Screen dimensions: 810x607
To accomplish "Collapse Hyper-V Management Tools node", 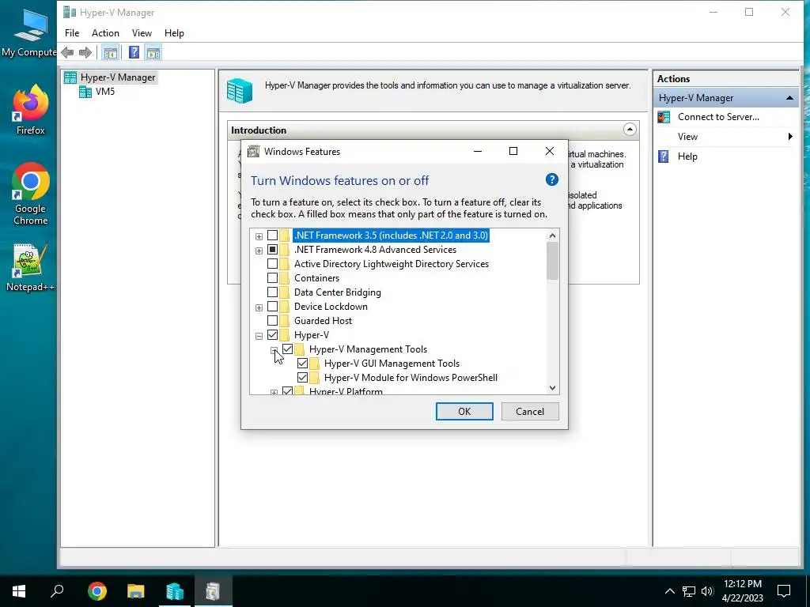I will tap(274, 350).
